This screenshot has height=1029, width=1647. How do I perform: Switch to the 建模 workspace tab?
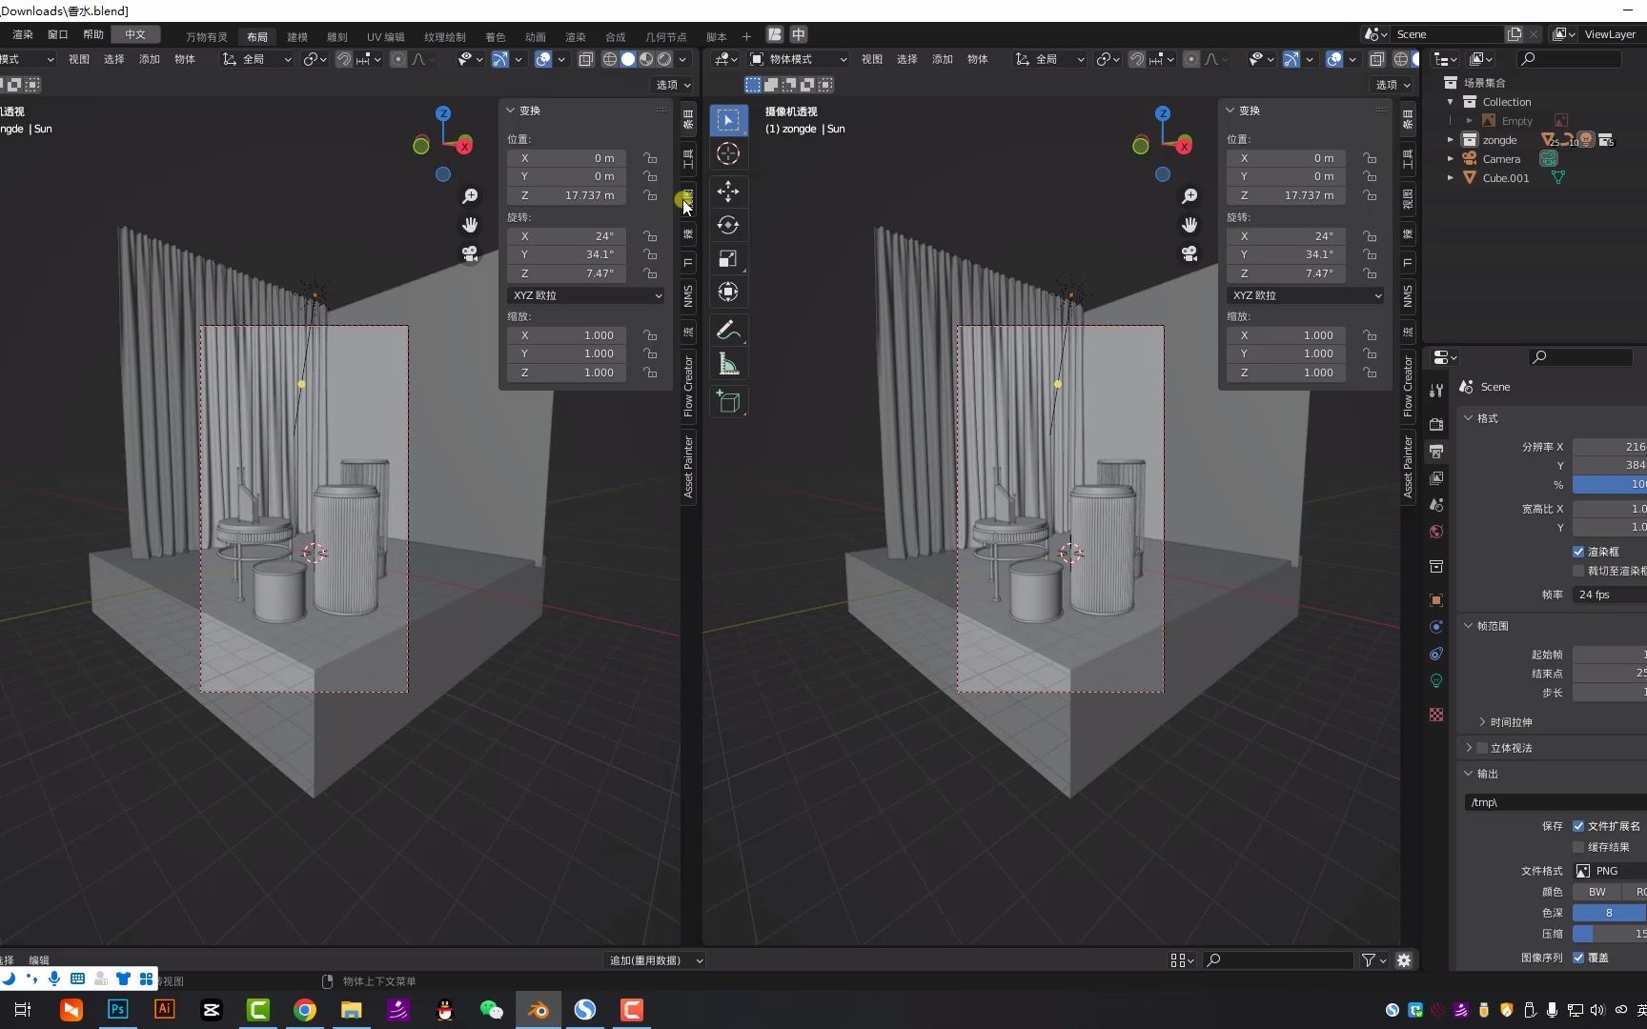[x=296, y=36]
